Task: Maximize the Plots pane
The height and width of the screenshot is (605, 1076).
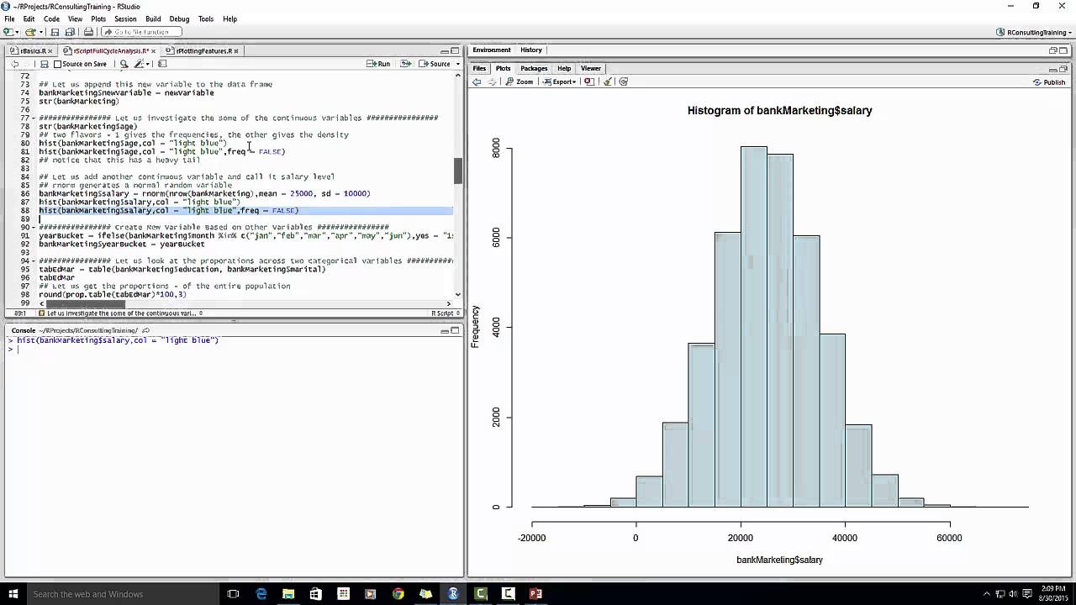Action: (x=1063, y=69)
